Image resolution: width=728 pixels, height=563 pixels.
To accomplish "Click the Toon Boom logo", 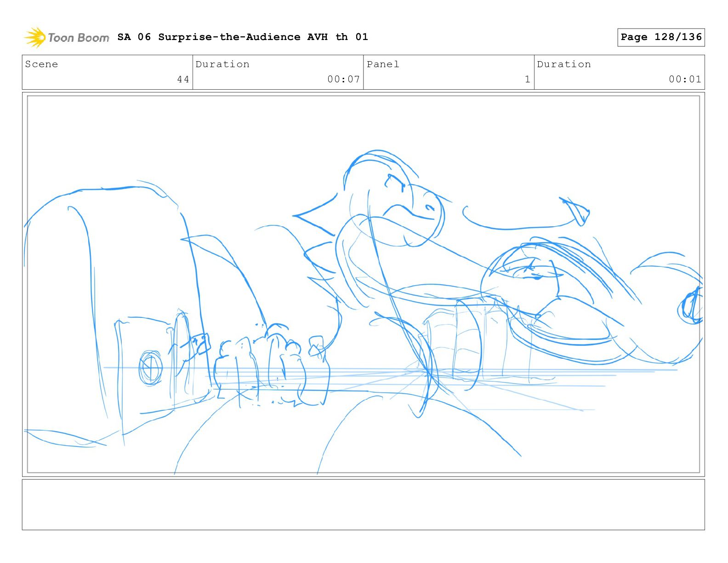I will pyautogui.click(x=67, y=37).
